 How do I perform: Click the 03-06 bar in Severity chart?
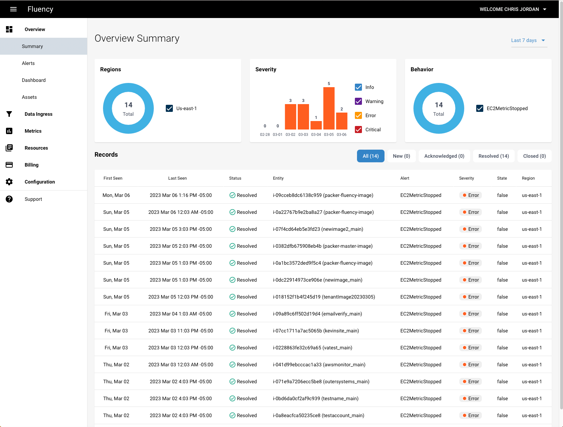342,121
